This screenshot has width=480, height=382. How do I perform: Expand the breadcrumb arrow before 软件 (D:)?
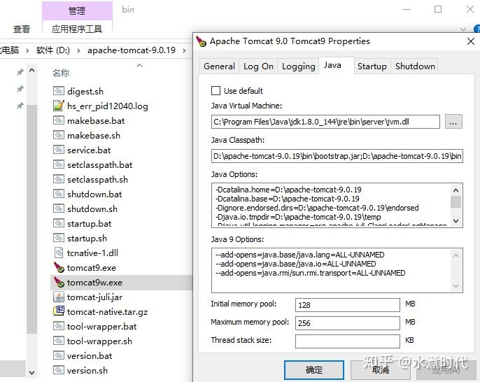pos(27,50)
